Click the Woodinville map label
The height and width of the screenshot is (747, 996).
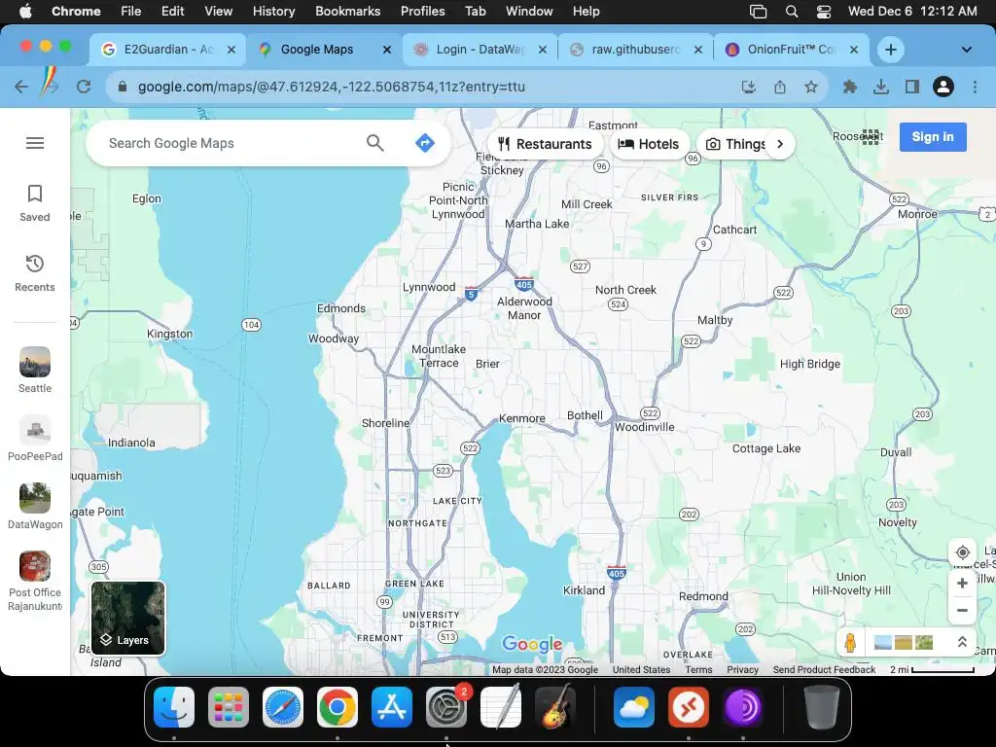point(644,427)
